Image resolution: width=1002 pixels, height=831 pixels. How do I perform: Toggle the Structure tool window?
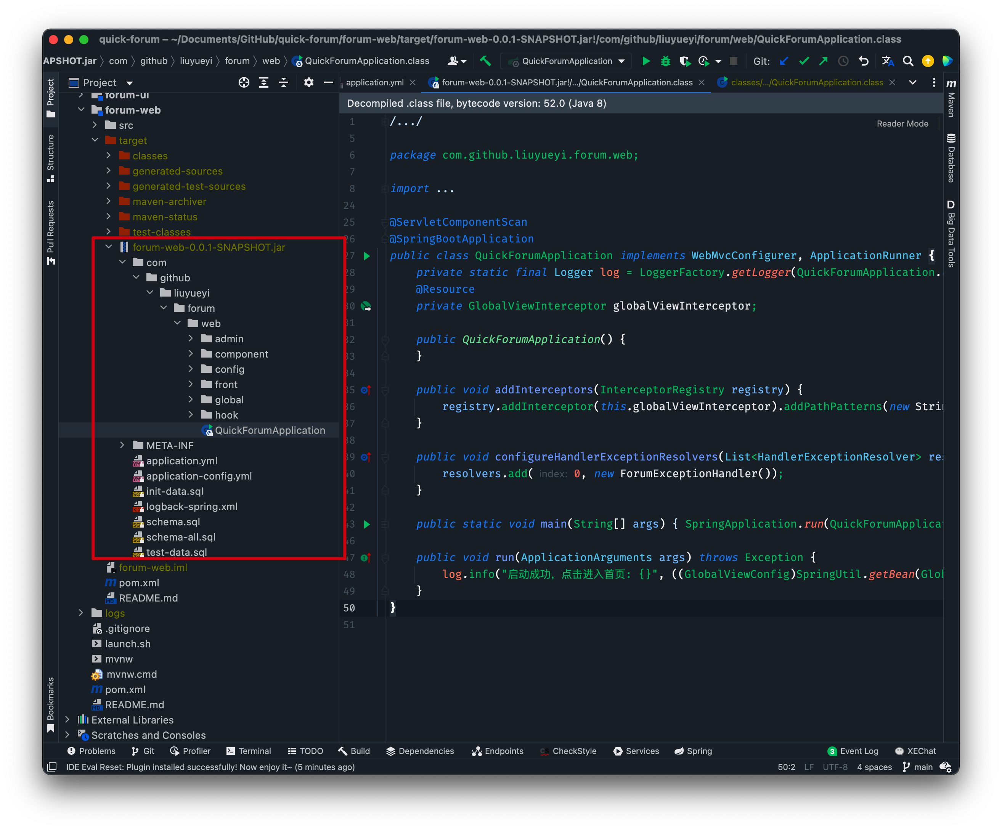(51, 157)
